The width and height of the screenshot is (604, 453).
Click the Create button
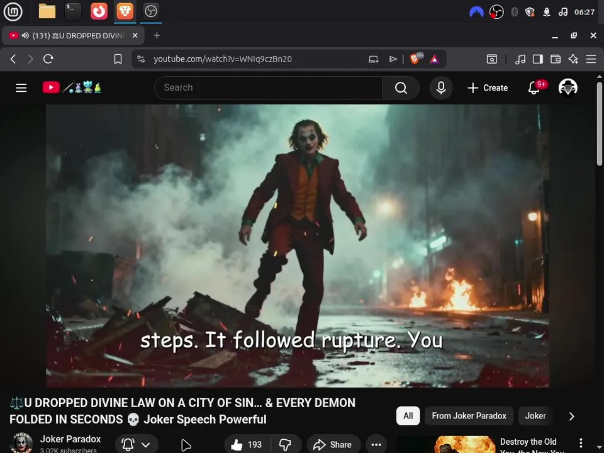click(488, 88)
